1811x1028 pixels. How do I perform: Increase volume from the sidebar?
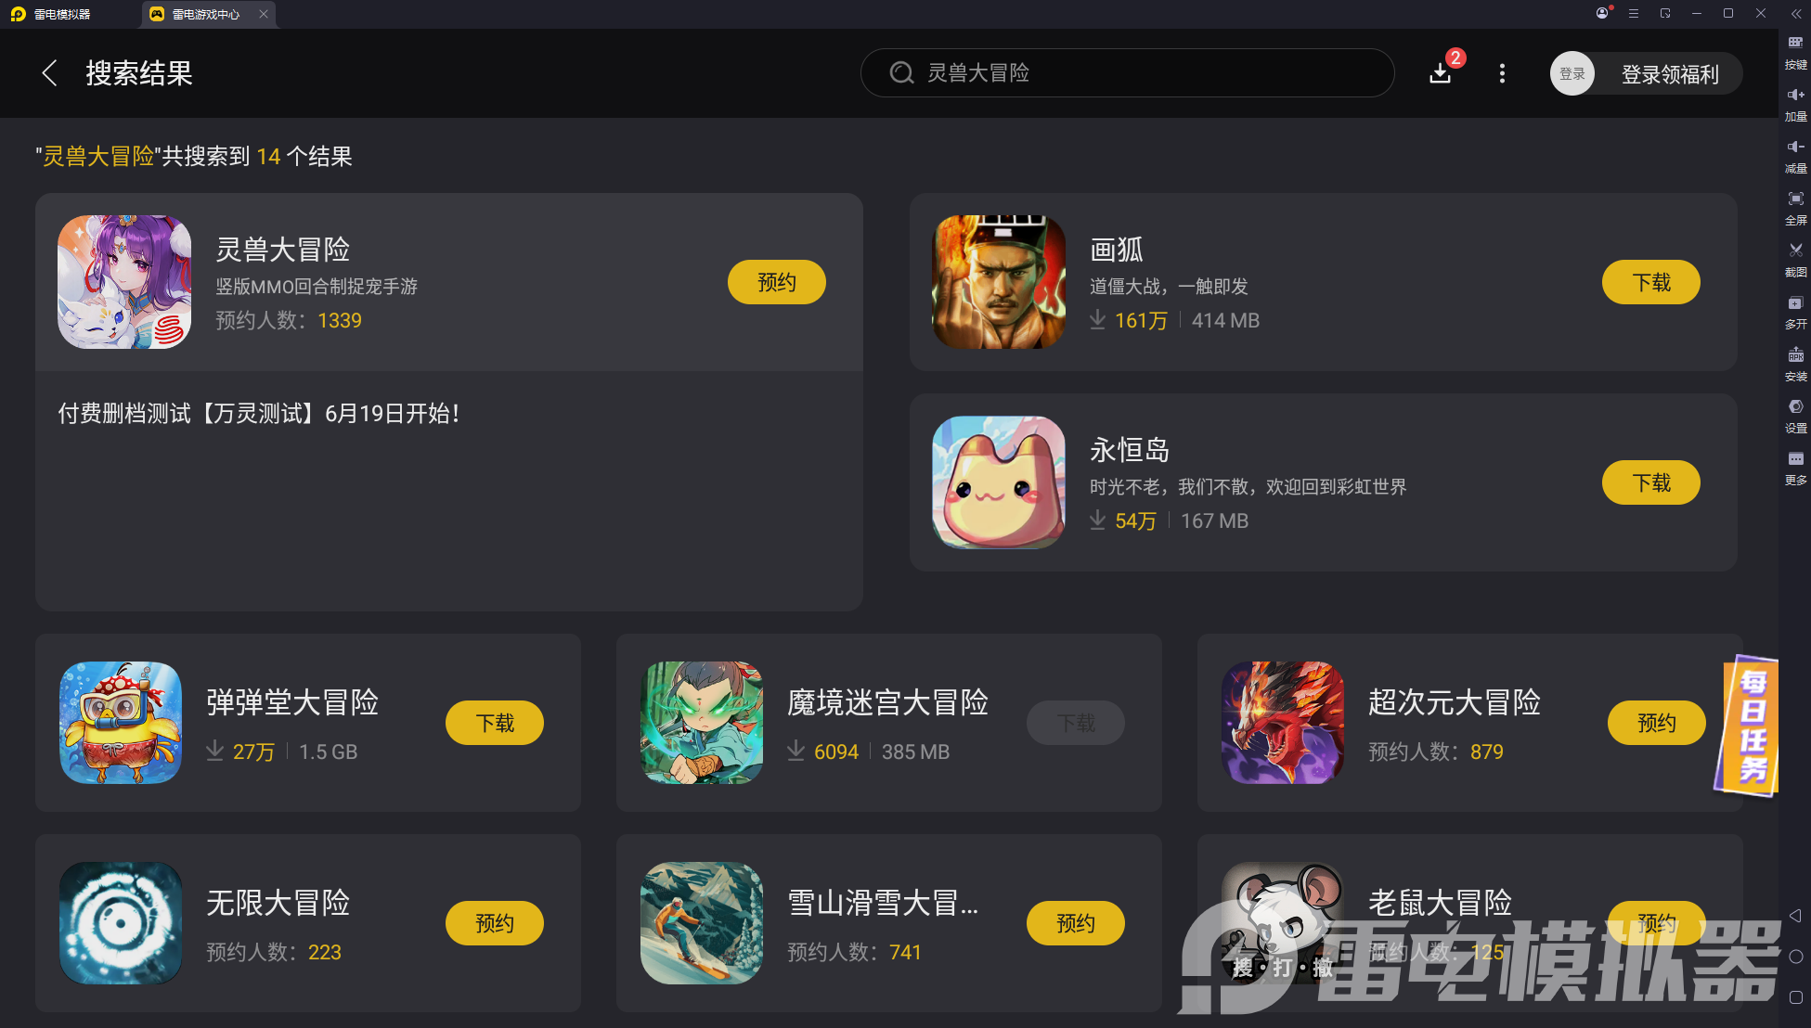[1795, 104]
